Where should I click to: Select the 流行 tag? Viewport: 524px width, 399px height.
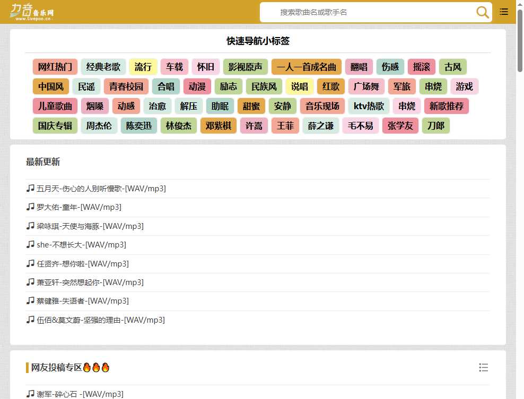pos(143,67)
